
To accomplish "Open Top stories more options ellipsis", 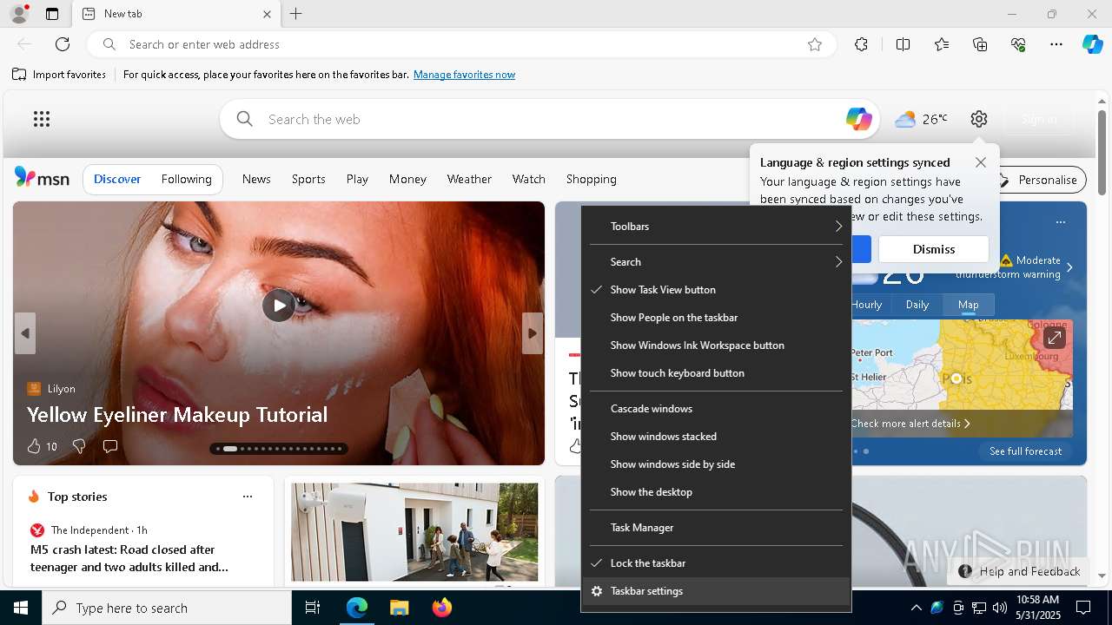I will (x=248, y=497).
